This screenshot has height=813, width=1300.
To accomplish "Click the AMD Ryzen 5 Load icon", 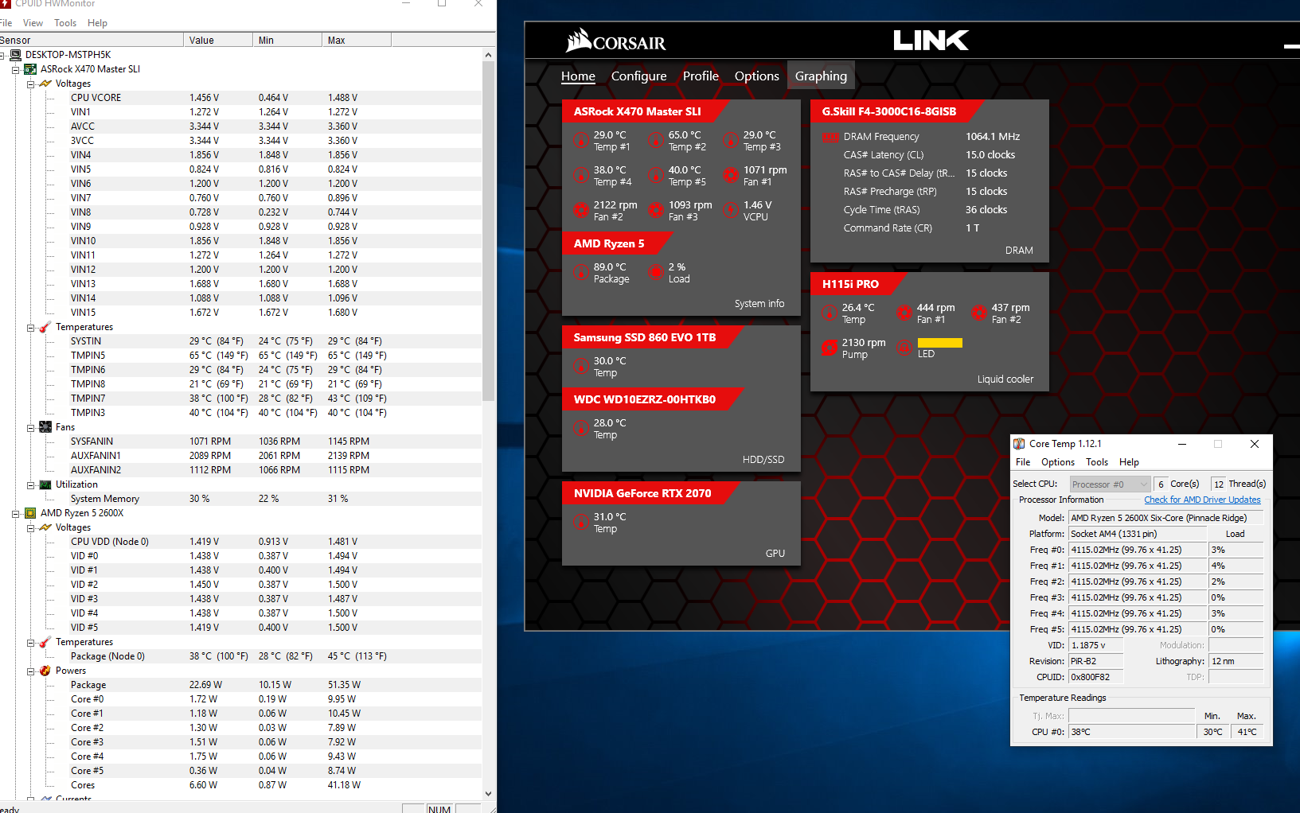I will point(655,273).
